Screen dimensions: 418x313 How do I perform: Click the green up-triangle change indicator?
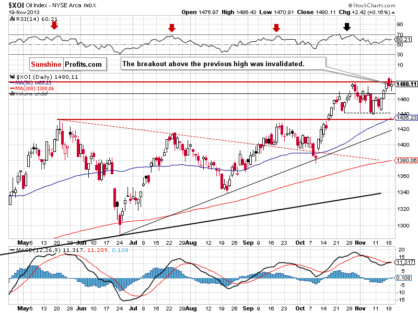click(x=393, y=13)
